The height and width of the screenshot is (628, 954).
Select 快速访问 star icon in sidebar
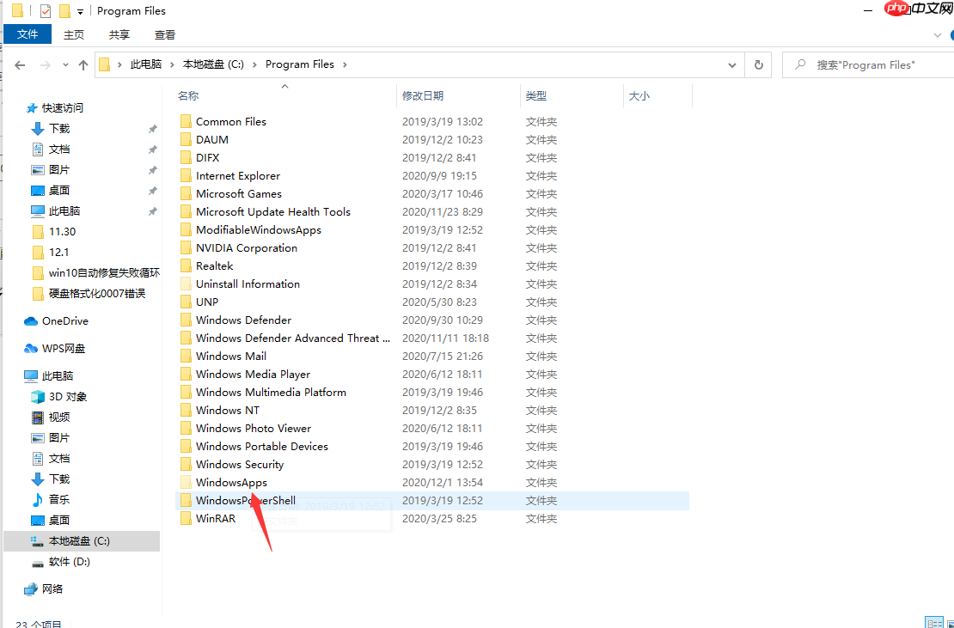click(32, 108)
